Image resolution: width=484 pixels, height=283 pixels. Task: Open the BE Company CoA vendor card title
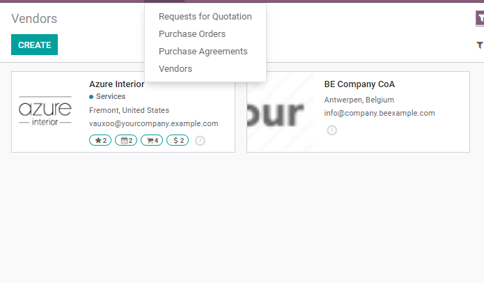coord(359,84)
